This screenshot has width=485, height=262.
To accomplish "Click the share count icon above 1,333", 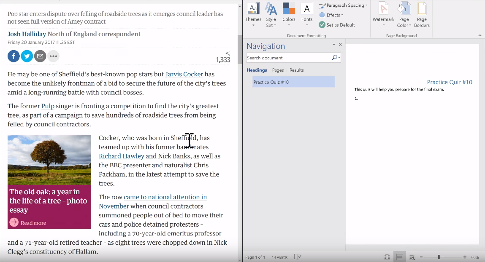I will coord(228,53).
